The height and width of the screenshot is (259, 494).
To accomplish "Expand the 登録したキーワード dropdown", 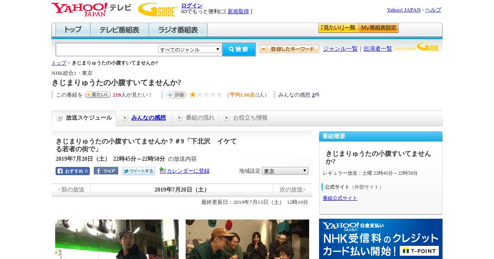I will coord(289,49).
